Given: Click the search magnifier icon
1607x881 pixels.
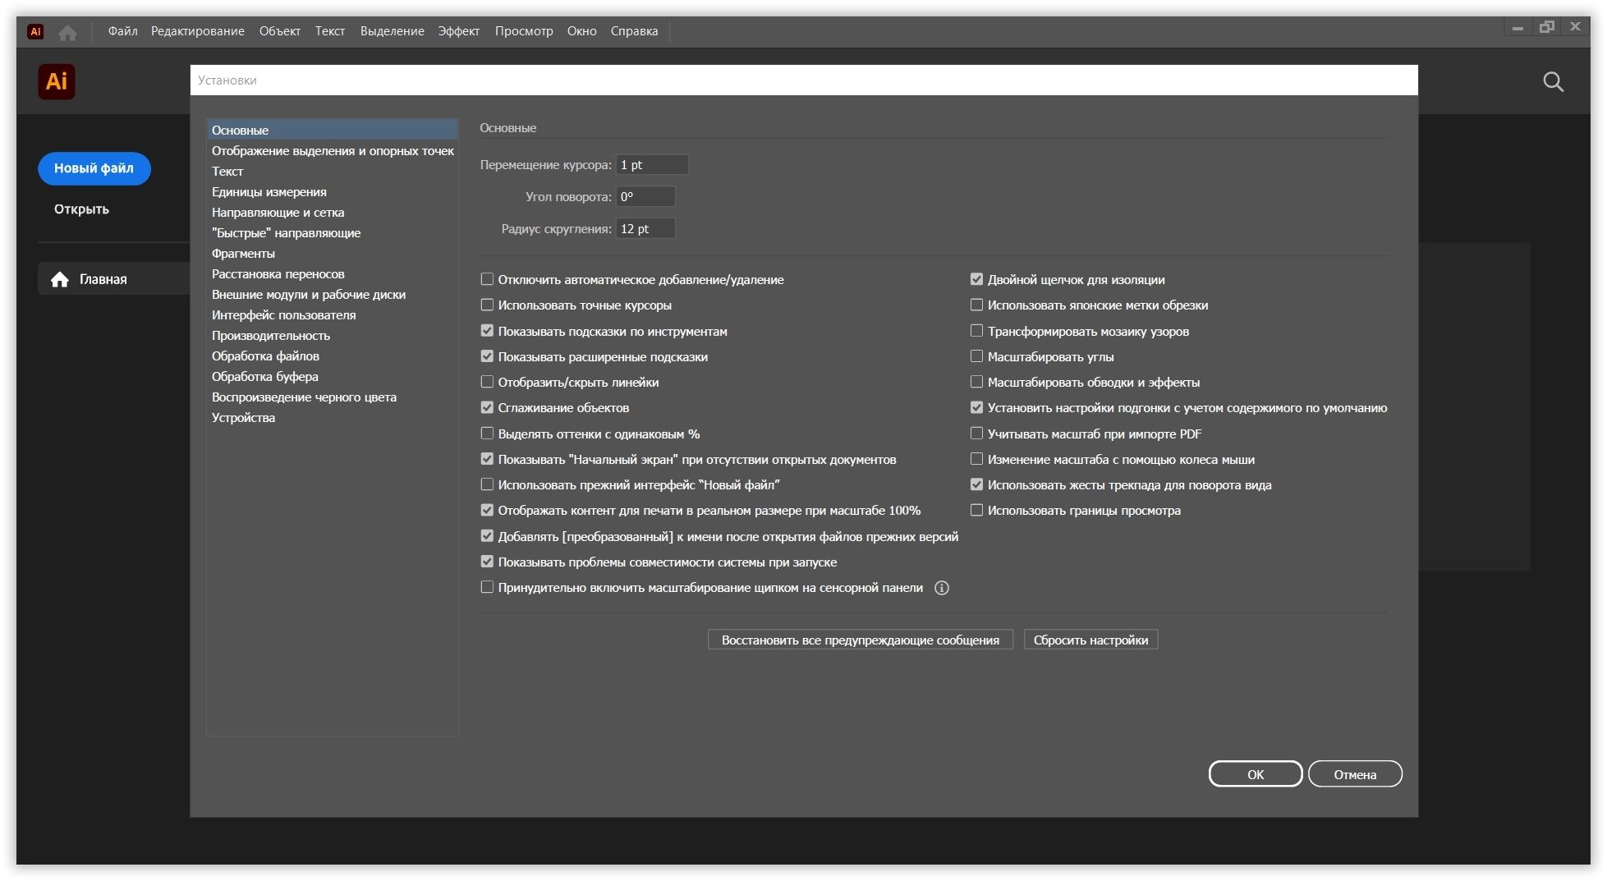Looking at the screenshot, I should 1552,82.
